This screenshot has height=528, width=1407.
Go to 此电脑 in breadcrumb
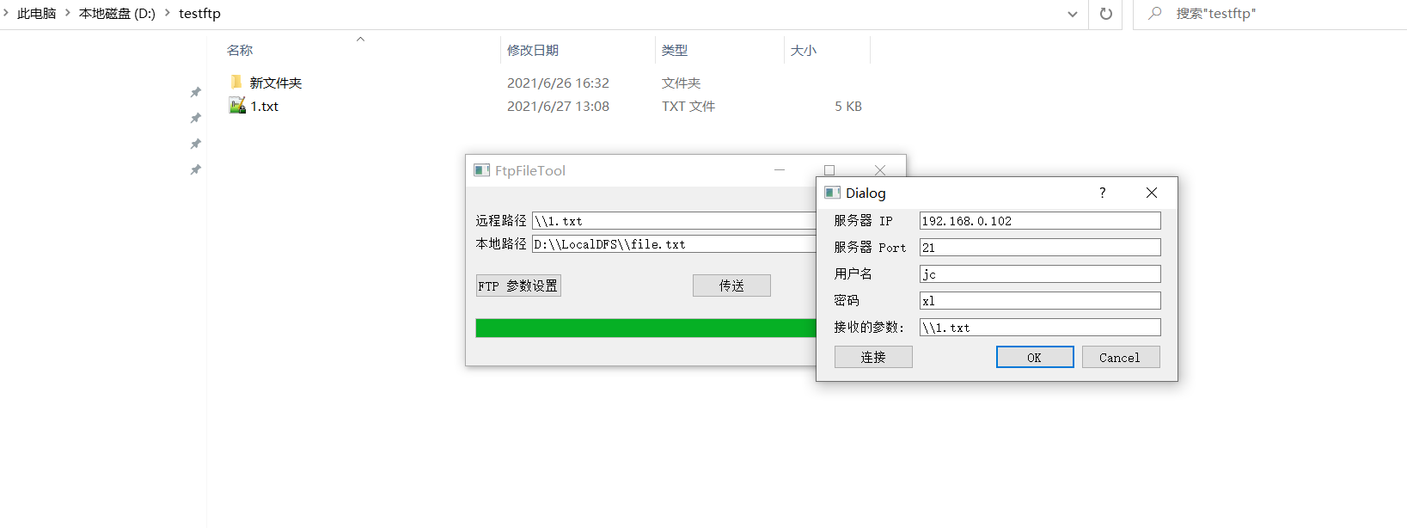tap(37, 14)
